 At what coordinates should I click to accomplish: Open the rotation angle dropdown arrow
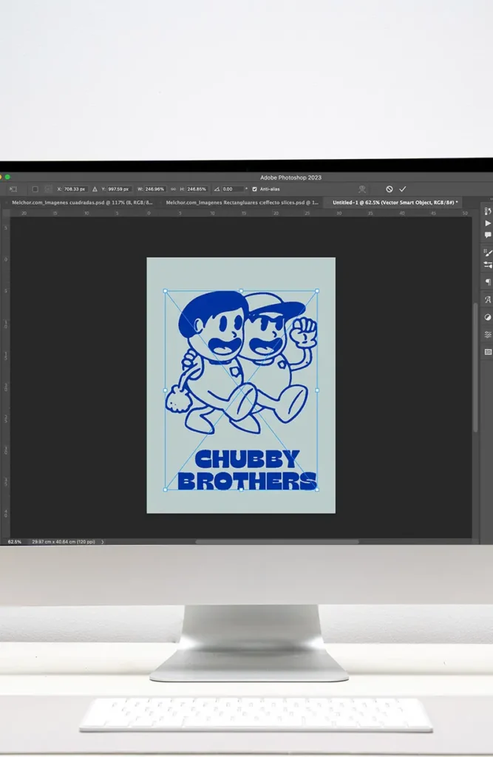246,189
